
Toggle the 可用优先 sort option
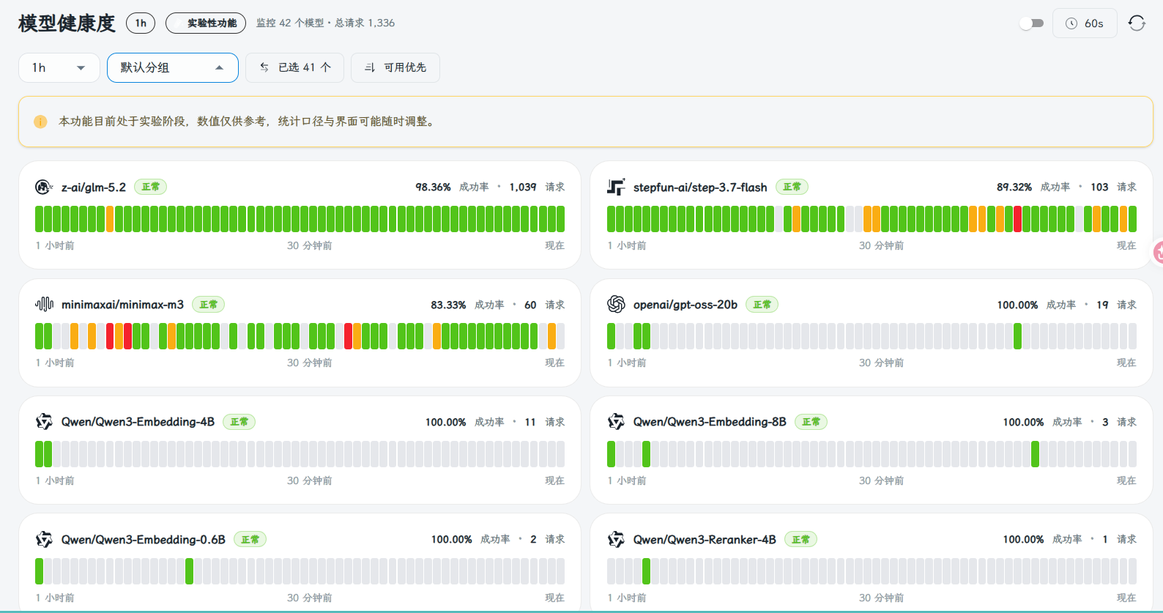pos(395,67)
